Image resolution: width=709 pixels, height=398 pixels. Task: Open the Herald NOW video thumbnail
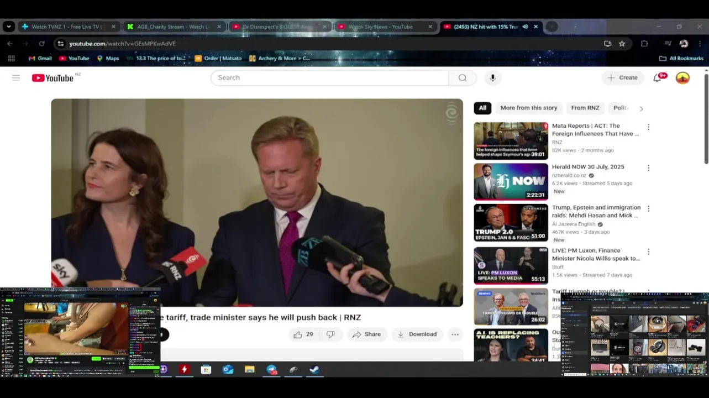click(x=511, y=182)
